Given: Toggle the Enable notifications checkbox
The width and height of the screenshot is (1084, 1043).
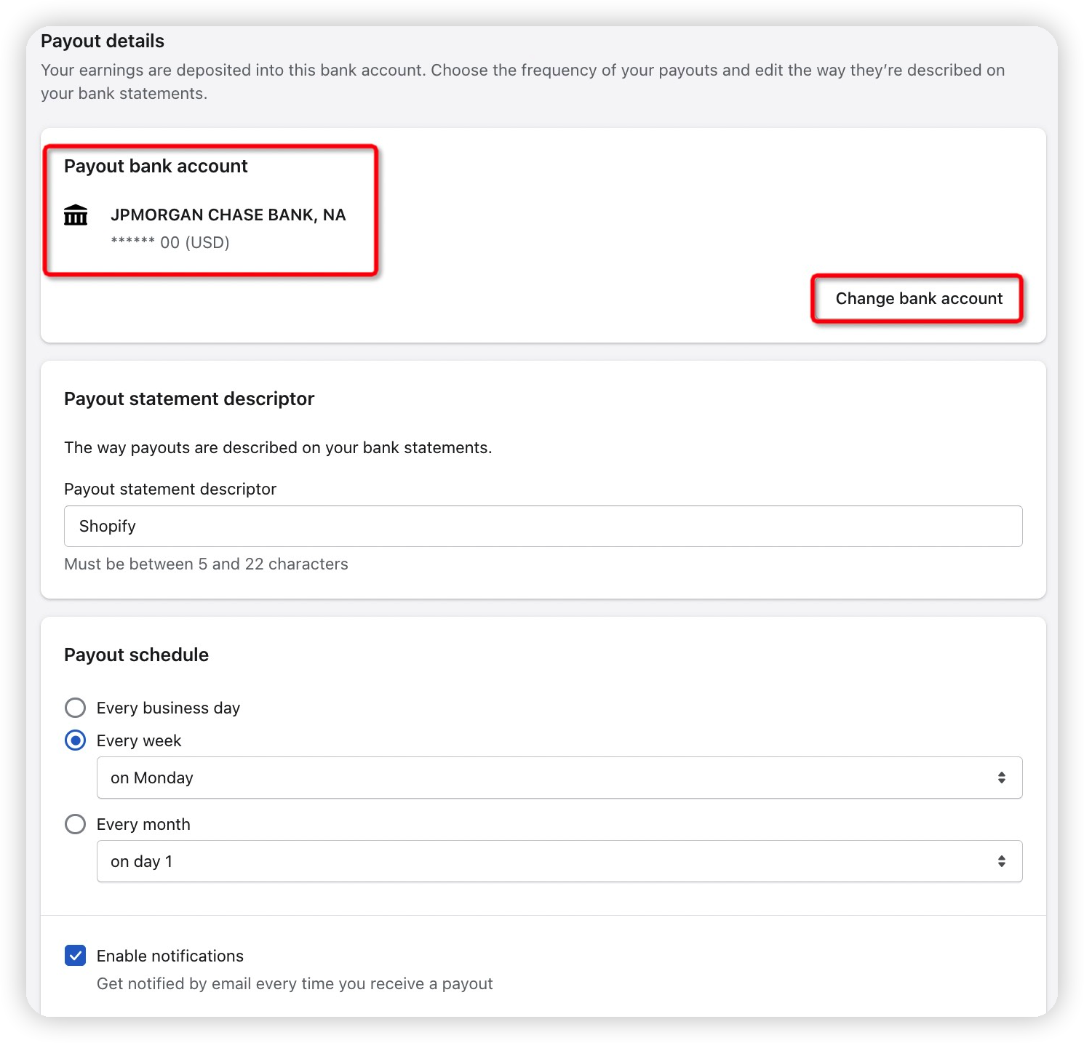Looking at the screenshot, I should (x=76, y=956).
